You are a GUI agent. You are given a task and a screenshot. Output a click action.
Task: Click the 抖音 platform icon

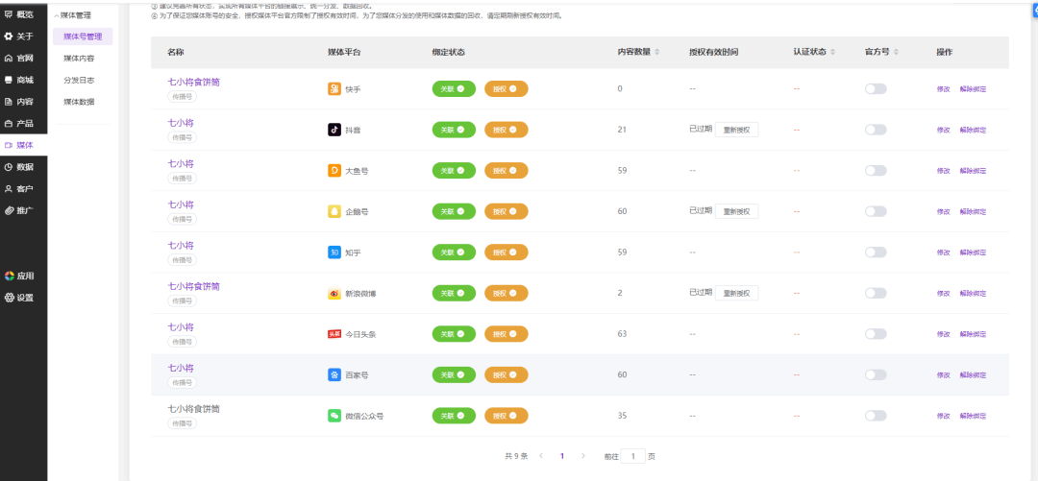click(x=334, y=130)
